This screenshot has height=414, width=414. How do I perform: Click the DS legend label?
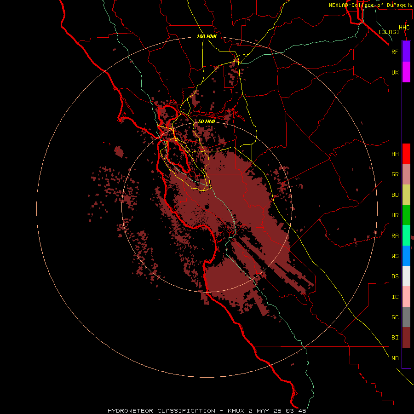coord(395,276)
